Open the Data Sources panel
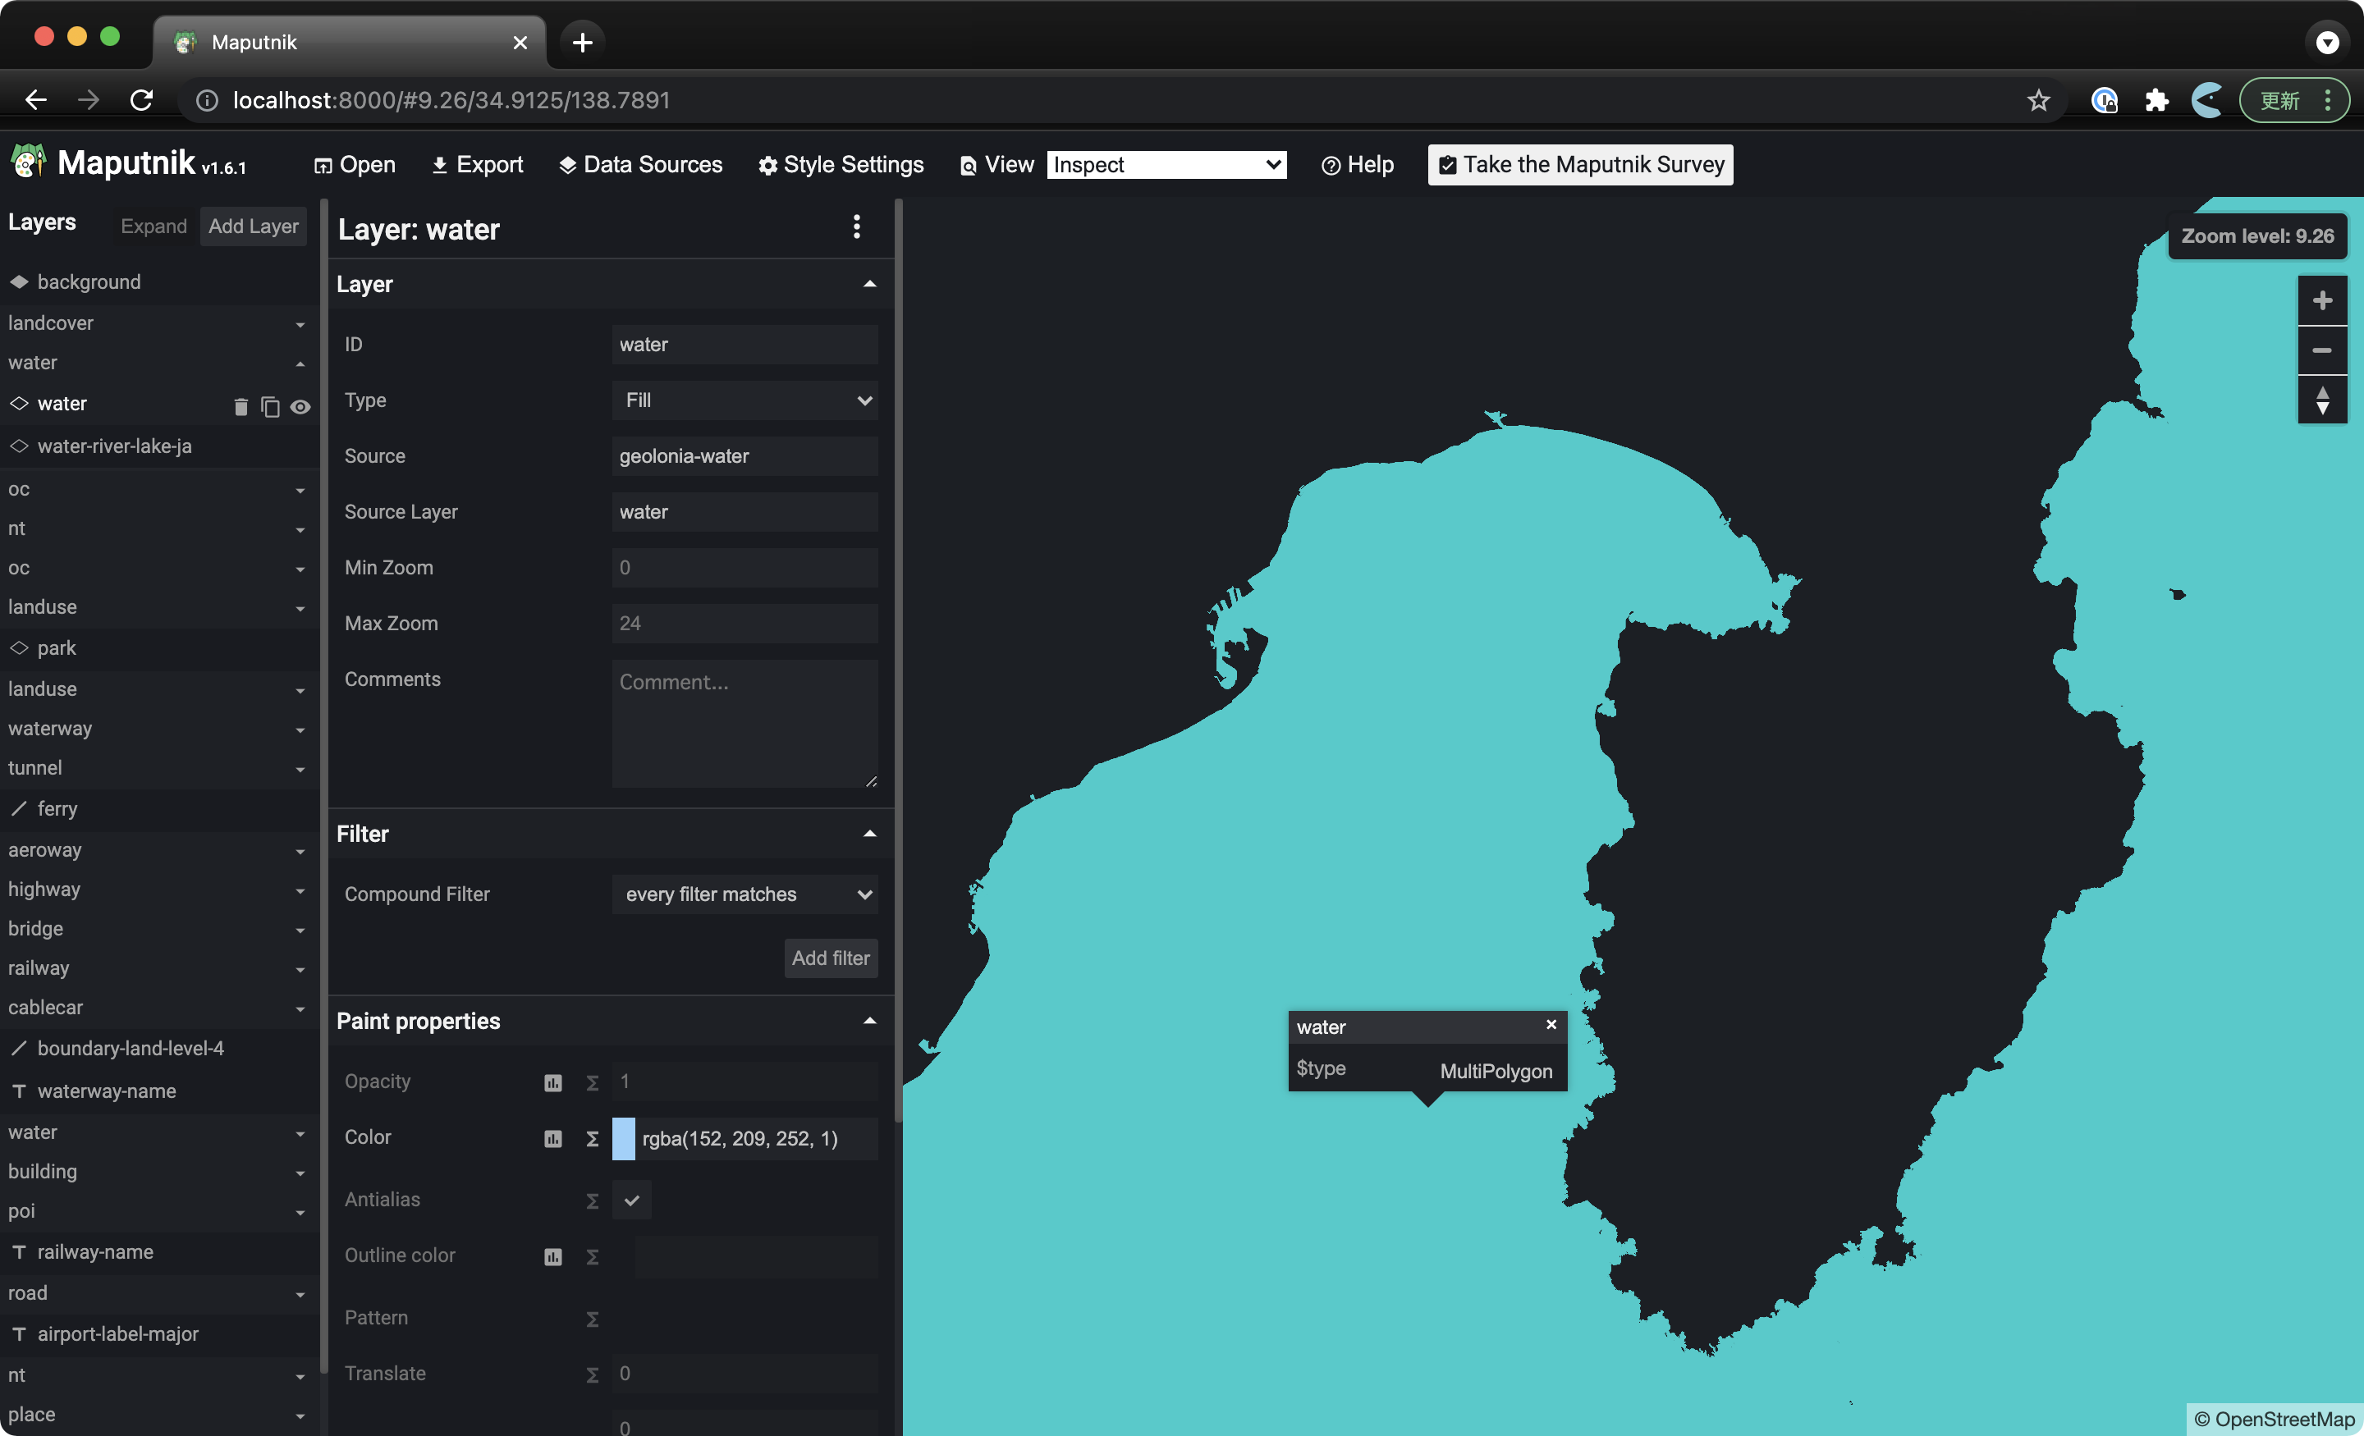Viewport: 2364px width, 1436px height. pos(640,164)
